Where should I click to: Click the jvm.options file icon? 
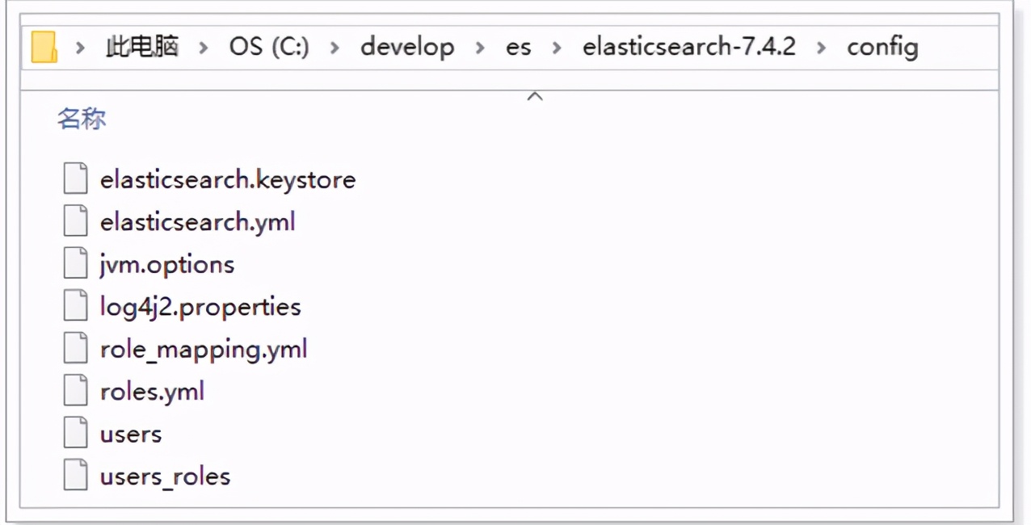[x=75, y=264]
